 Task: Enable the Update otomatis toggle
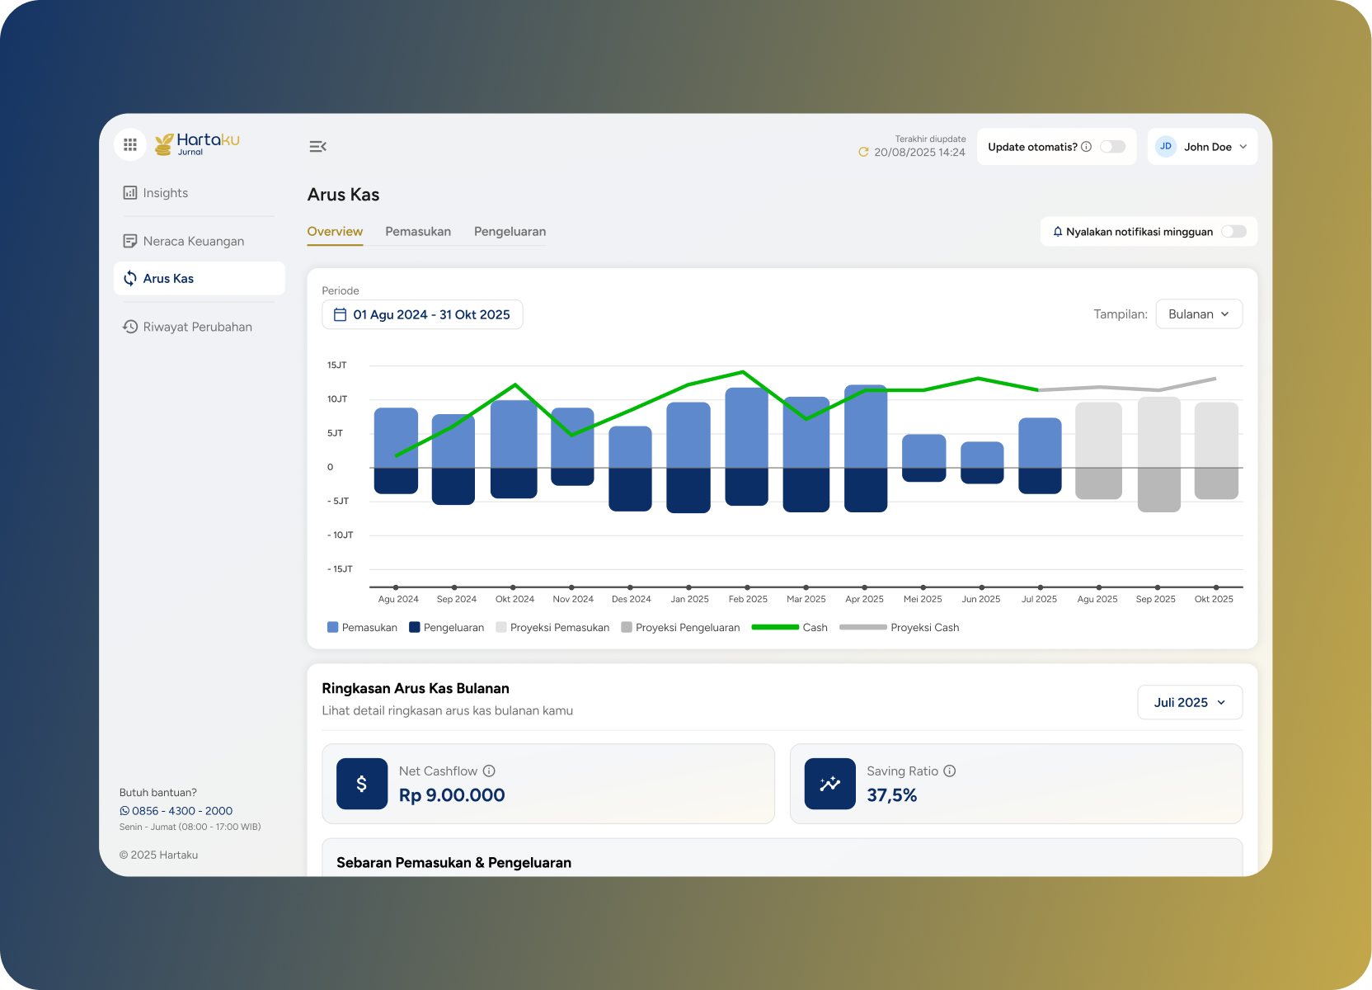point(1113,147)
